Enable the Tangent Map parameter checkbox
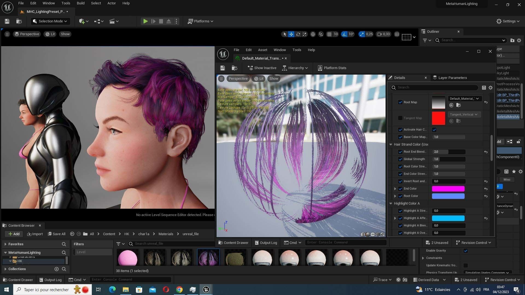The width and height of the screenshot is (525, 295). pos(400,118)
